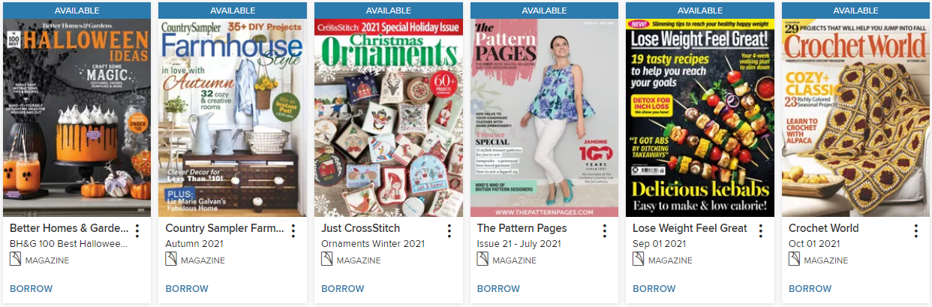Image resolution: width=932 pixels, height=307 pixels.
Task: Open Lose Weight Feel Great title link
Action: (690, 228)
